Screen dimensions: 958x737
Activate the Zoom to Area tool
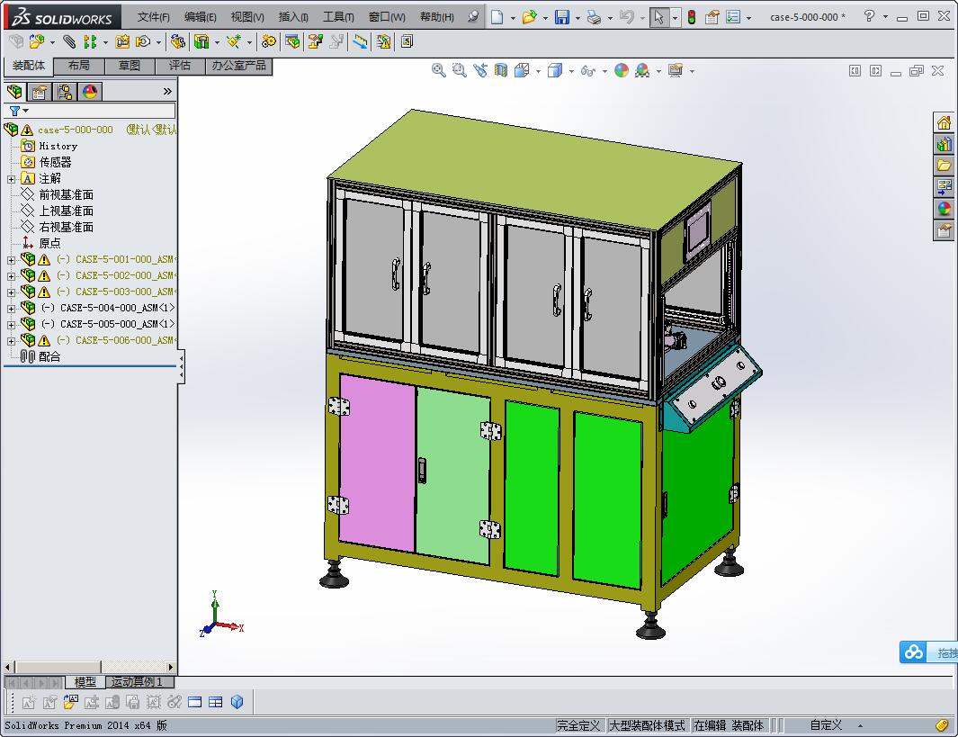459,70
